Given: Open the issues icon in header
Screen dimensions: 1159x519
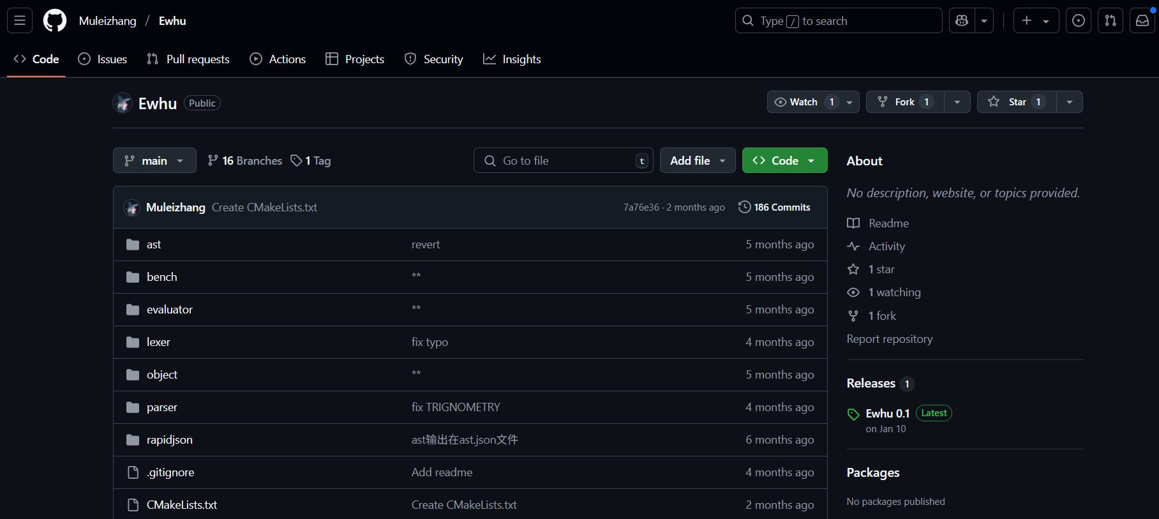Looking at the screenshot, I should click(x=1079, y=20).
